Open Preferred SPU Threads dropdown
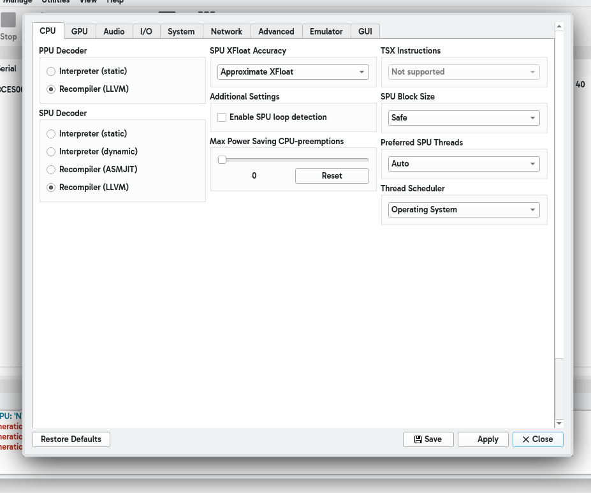Viewport: 591px width, 493px height. point(463,164)
